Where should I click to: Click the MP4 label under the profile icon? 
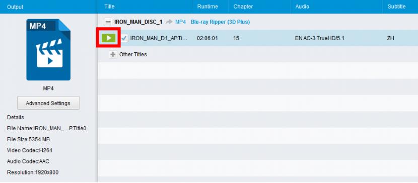click(48, 88)
